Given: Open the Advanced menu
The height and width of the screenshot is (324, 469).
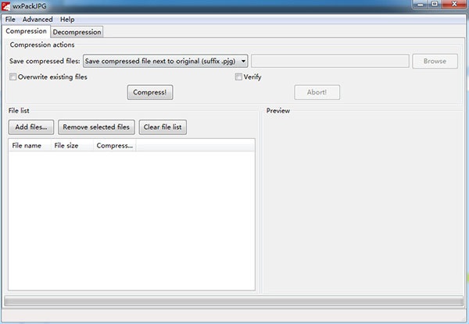Looking at the screenshot, I should pos(38,20).
